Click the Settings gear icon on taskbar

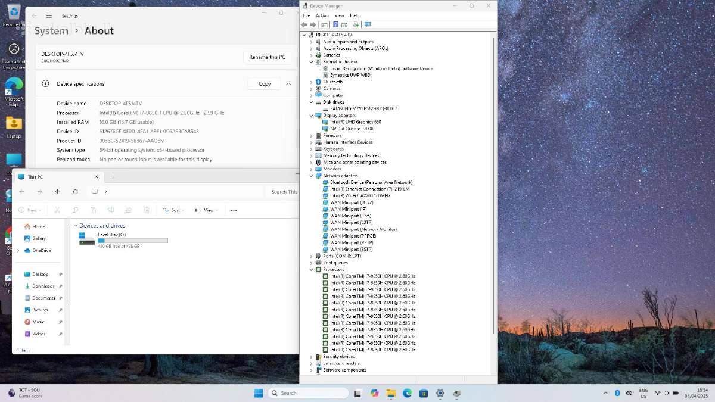click(x=440, y=393)
